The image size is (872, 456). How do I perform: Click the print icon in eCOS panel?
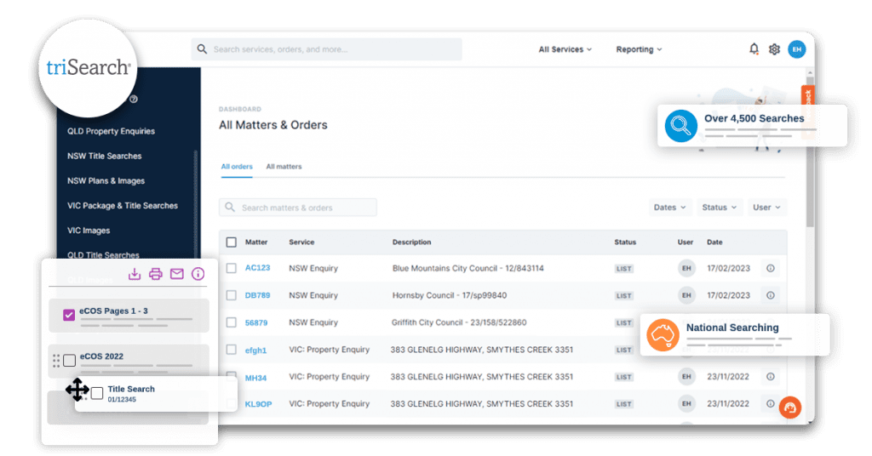[156, 274]
